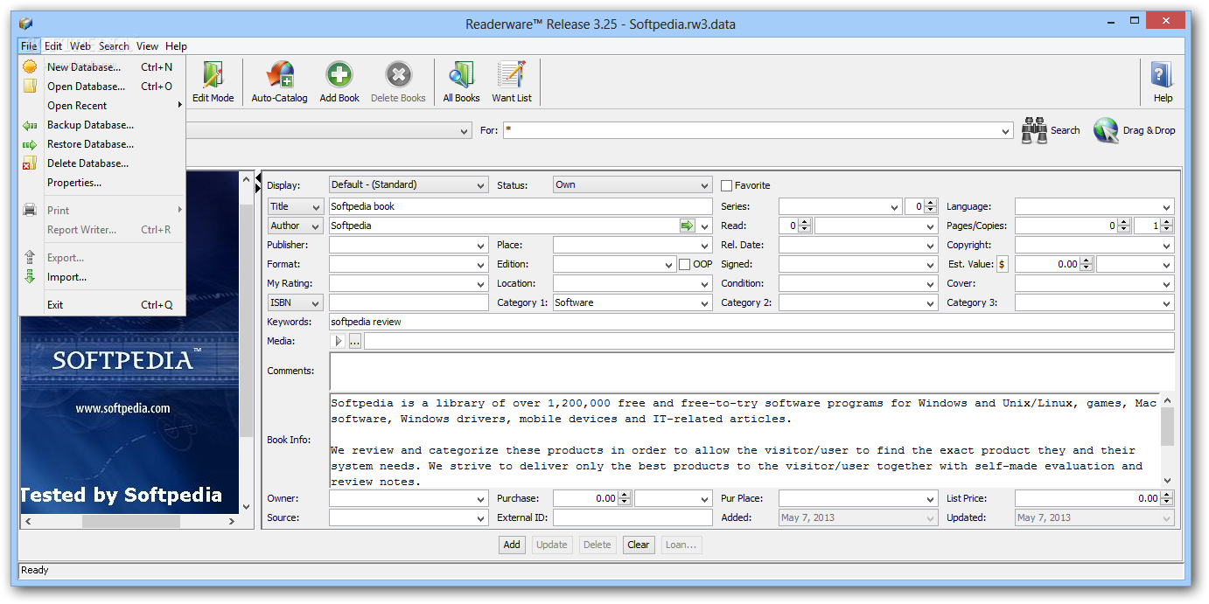Open the Web menu
1209x604 pixels.
coord(80,46)
